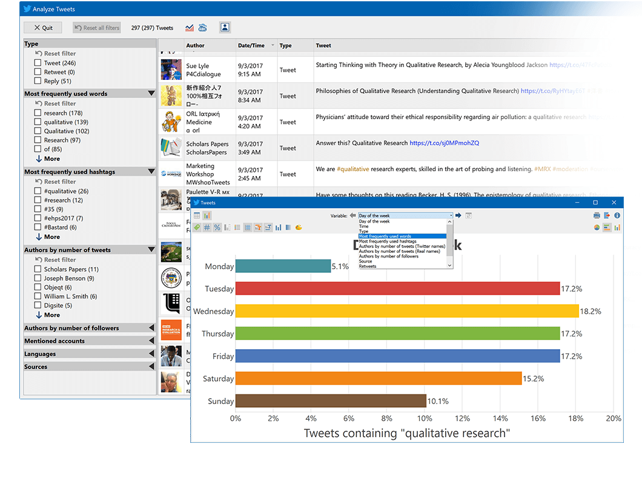Click the Quit button

click(x=43, y=28)
